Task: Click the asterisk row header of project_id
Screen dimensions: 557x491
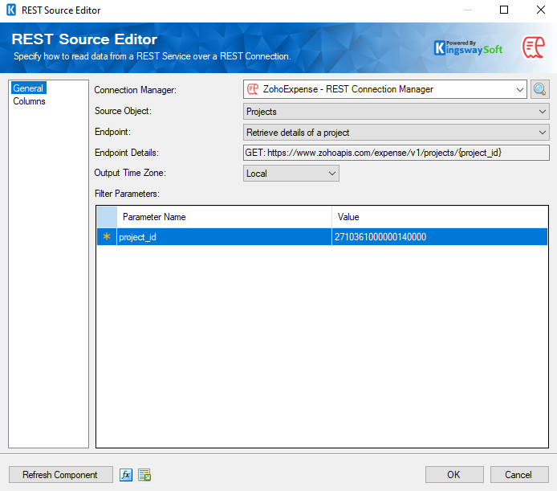Action: (x=107, y=237)
